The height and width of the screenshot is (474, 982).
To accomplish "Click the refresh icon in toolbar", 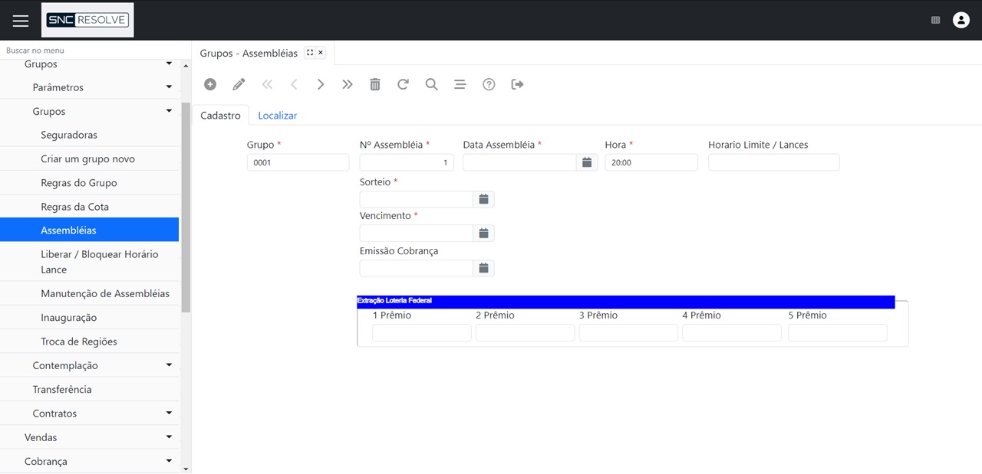I will 403,84.
